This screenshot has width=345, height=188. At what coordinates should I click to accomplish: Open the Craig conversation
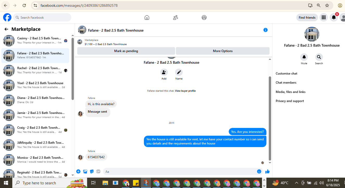[35, 130]
